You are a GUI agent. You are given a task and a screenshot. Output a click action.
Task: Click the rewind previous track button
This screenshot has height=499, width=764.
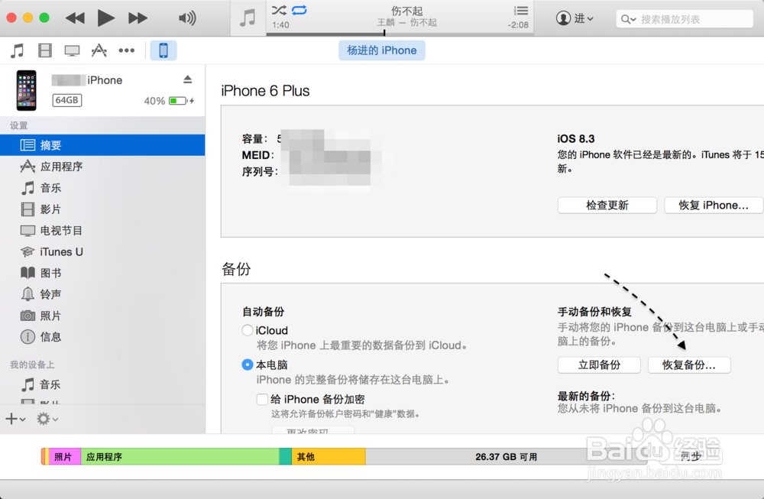(x=75, y=18)
